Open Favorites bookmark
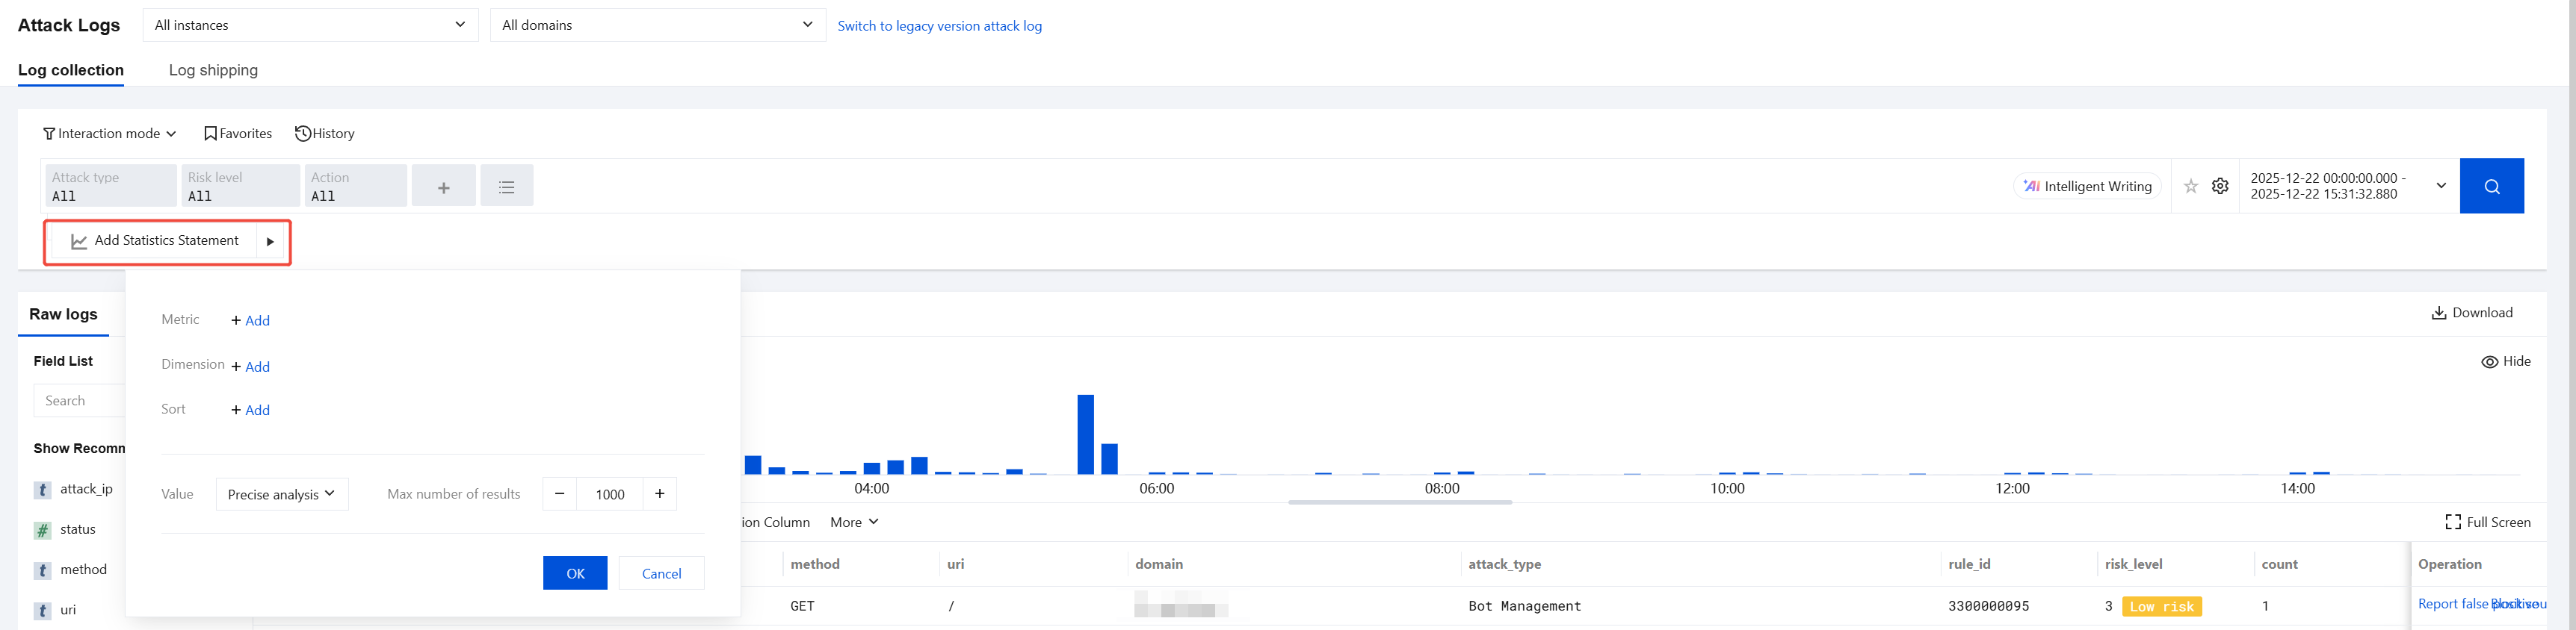The width and height of the screenshot is (2576, 630). (238, 134)
